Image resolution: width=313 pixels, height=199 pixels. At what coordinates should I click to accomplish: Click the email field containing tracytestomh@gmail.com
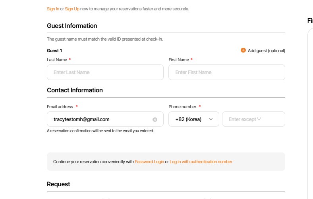point(99,119)
